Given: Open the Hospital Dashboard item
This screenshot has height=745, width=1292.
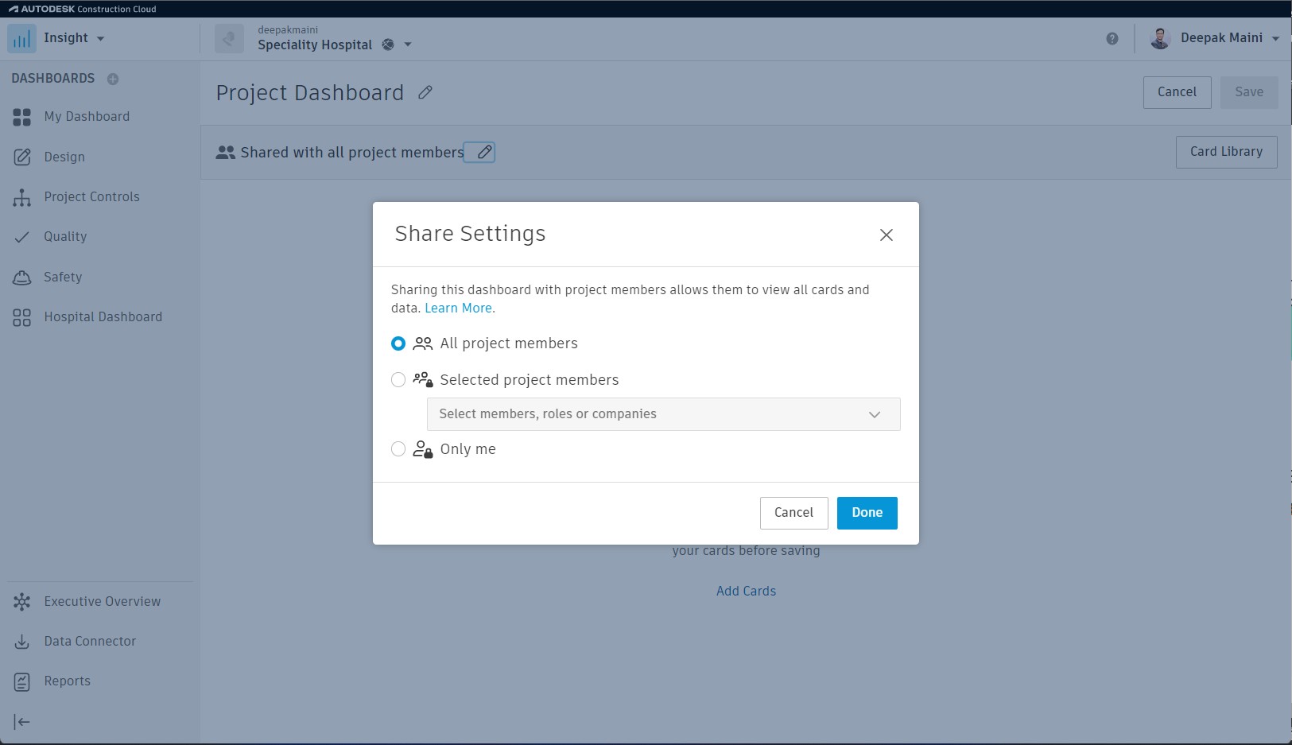Looking at the screenshot, I should click(103, 317).
